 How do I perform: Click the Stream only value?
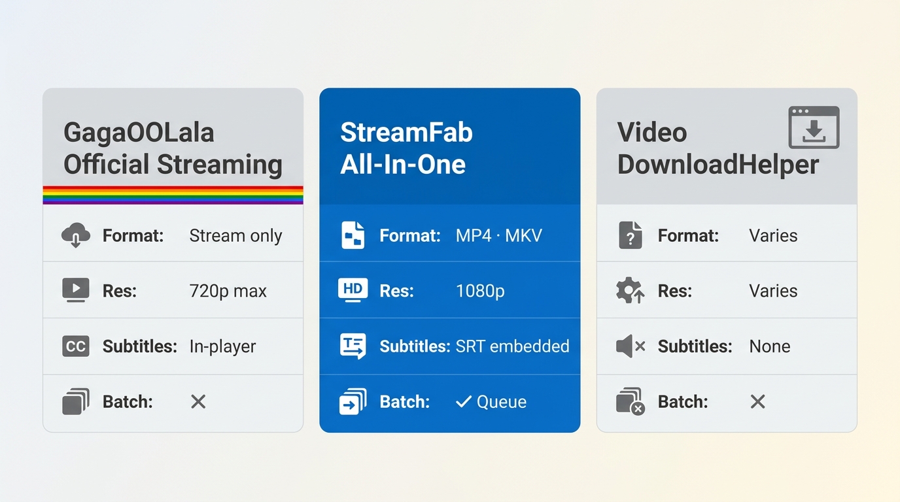pyautogui.click(x=236, y=235)
